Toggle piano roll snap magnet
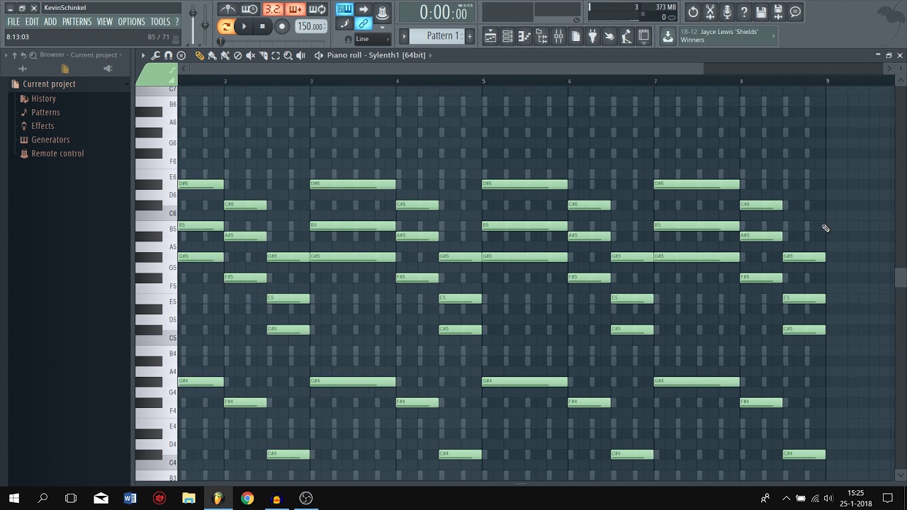Screen dimensions: 907x510 click(x=169, y=55)
